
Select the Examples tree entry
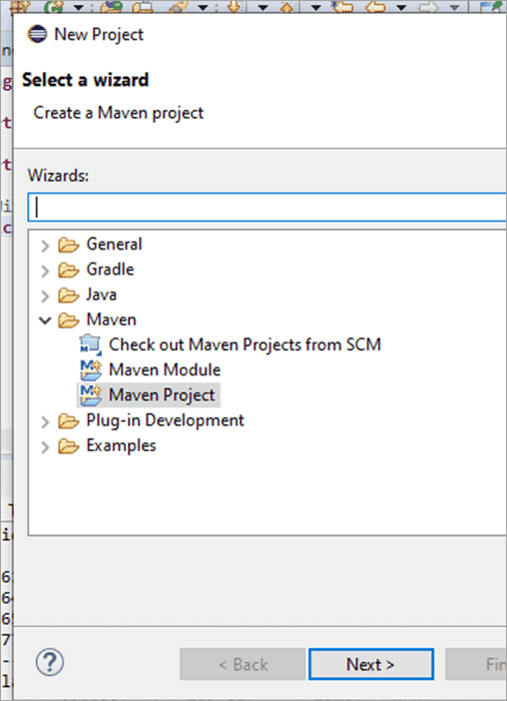pyautogui.click(x=121, y=445)
